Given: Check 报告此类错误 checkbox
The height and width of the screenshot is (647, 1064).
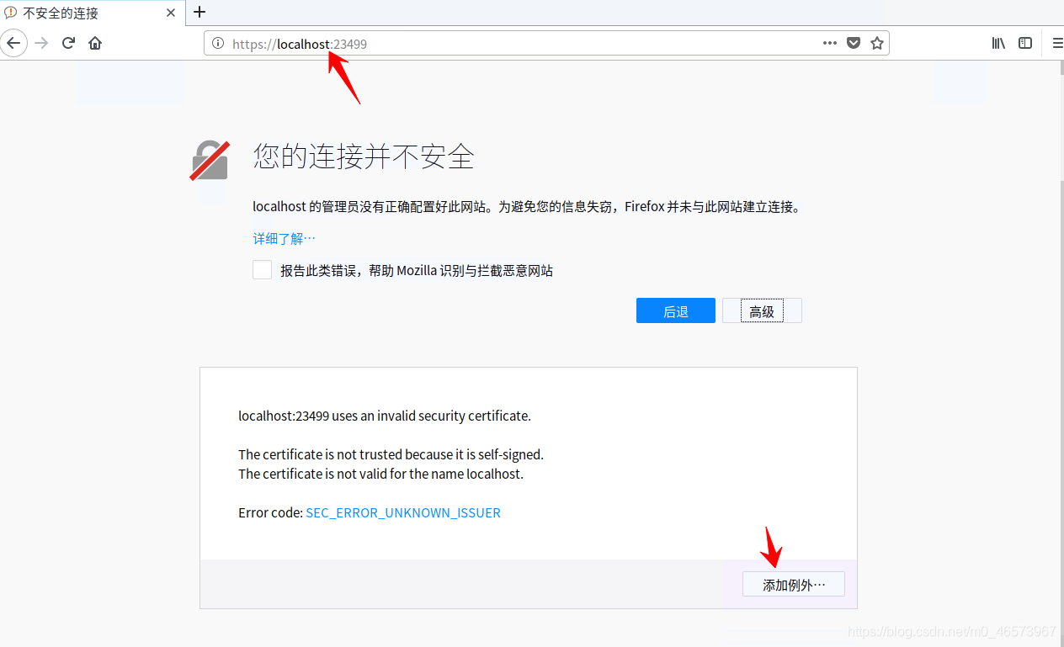Looking at the screenshot, I should (x=262, y=270).
